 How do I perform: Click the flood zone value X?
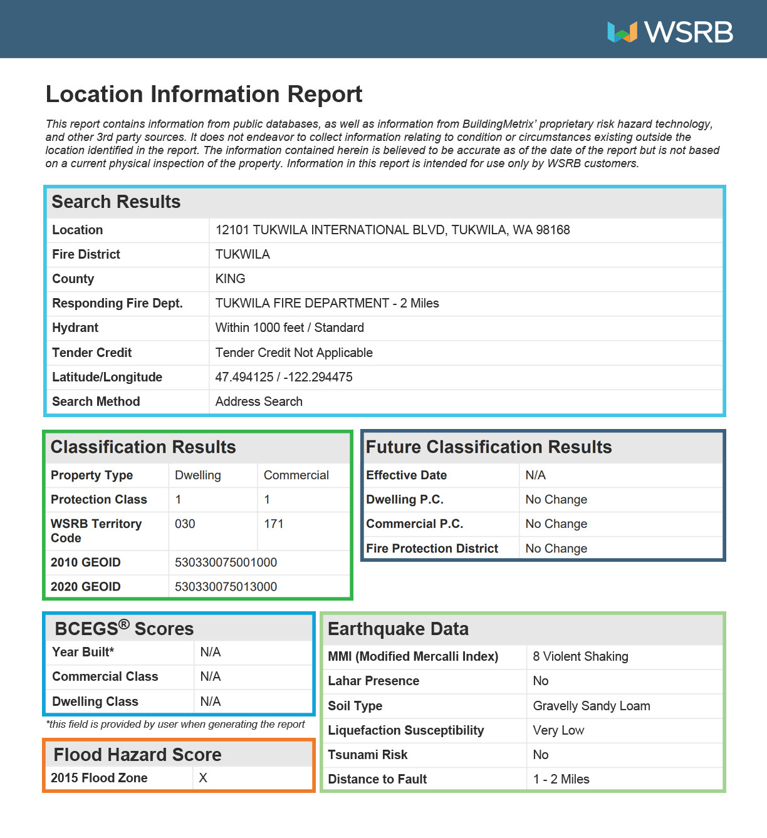203,778
